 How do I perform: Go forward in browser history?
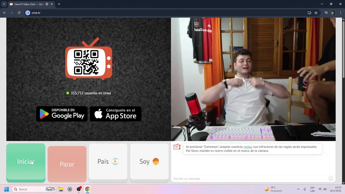[x=12, y=13]
